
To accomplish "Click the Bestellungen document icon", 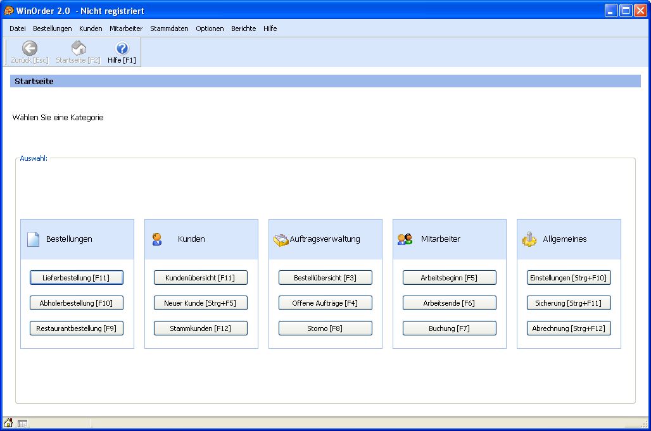I will [33, 239].
